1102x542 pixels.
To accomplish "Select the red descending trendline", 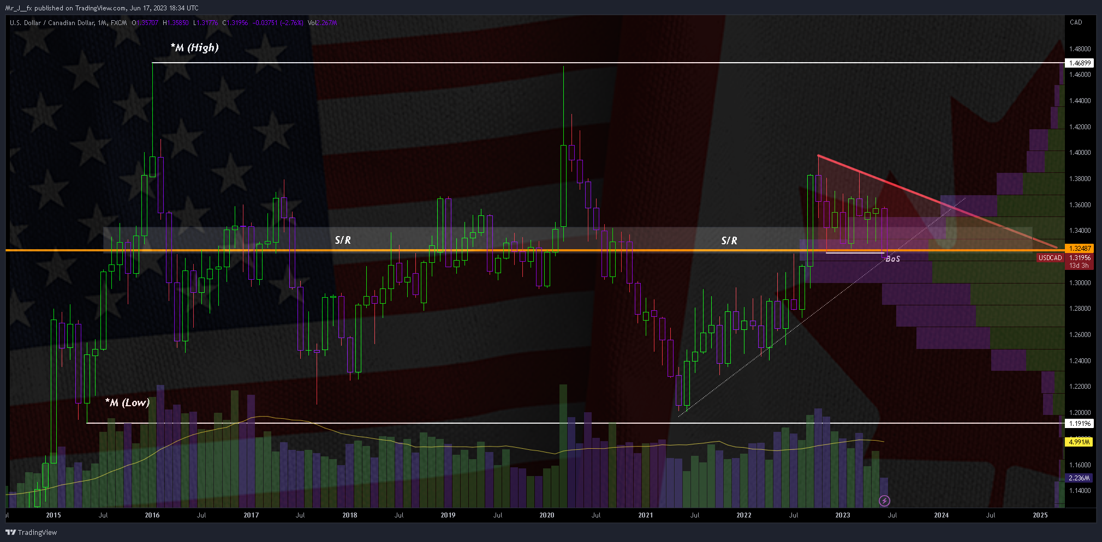I will tap(937, 202).
